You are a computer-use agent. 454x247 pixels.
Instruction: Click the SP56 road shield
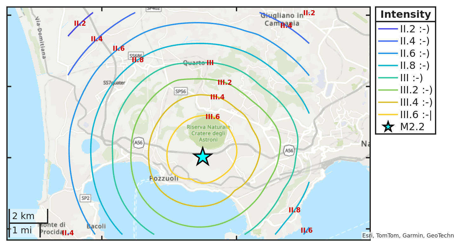180,91
